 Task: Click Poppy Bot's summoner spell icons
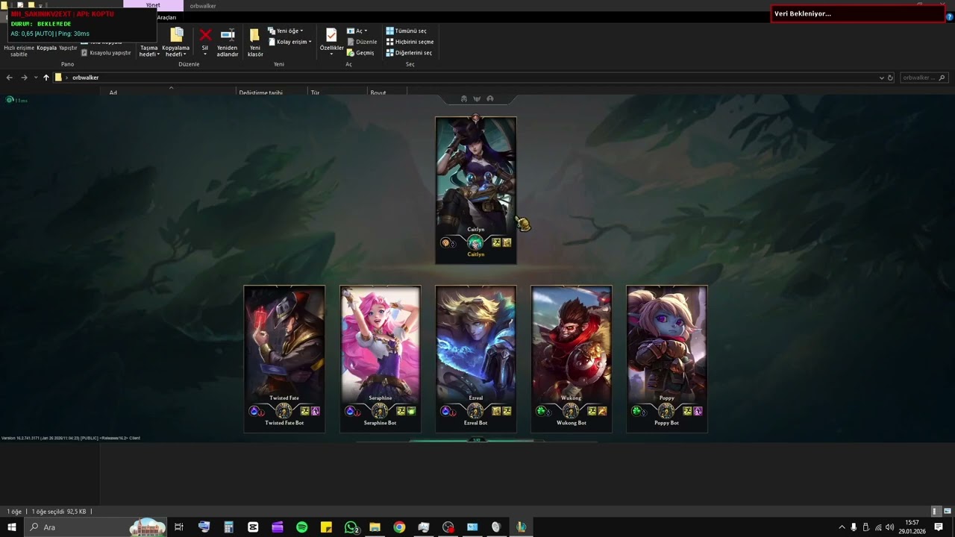(693, 411)
